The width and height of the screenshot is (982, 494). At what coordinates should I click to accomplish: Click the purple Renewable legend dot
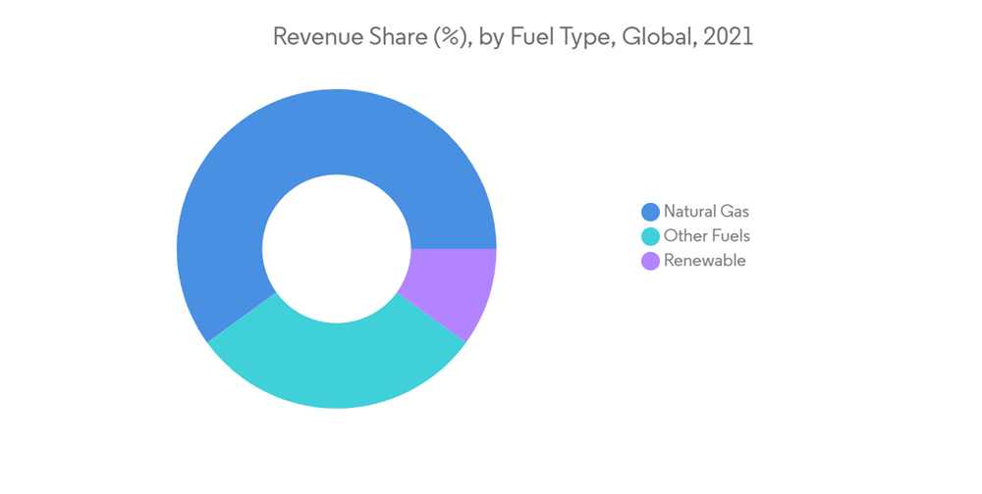[x=650, y=261]
